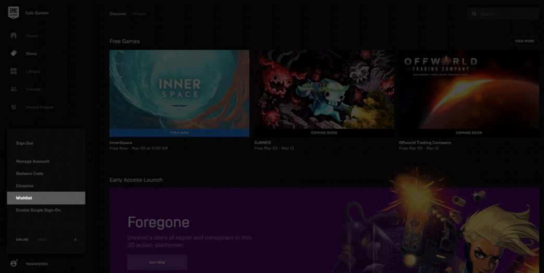
Task: Click COMING SOON under GoNNER image
Action: pyautogui.click(x=324, y=133)
